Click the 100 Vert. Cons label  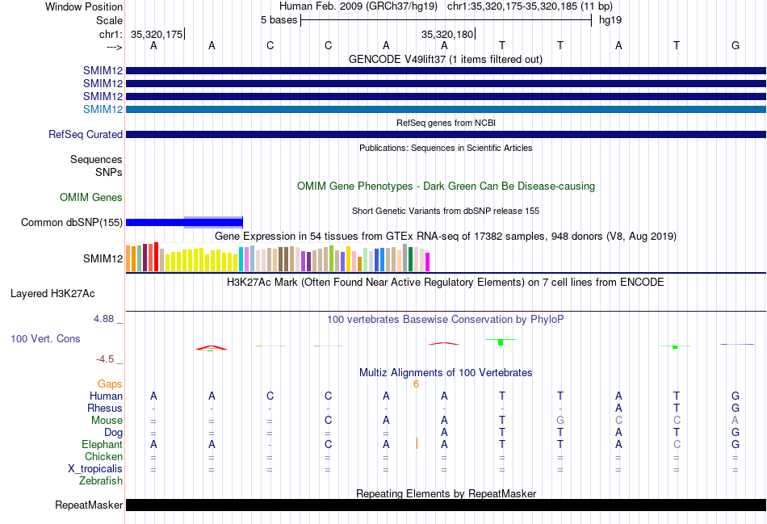point(45,338)
